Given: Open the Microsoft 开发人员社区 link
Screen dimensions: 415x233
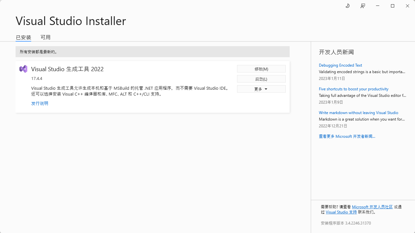Looking at the screenshot, I should pos(372,207).
